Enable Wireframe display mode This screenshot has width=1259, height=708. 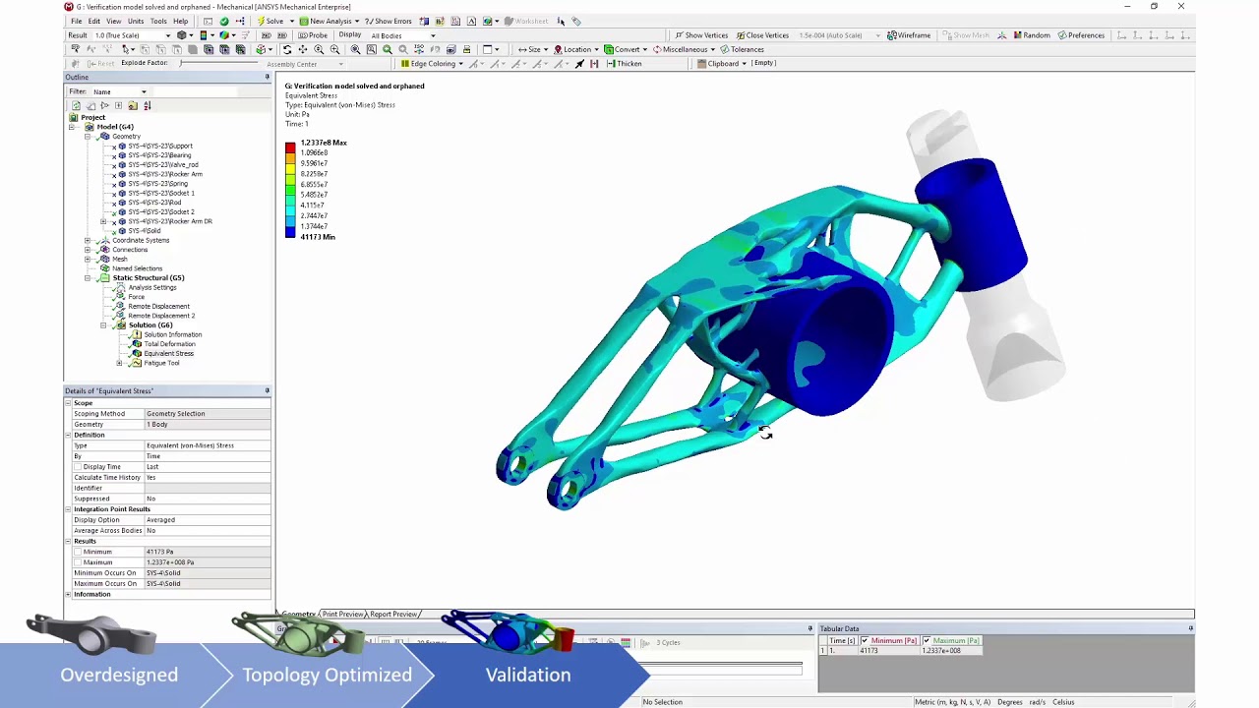[x=908, y=35]
